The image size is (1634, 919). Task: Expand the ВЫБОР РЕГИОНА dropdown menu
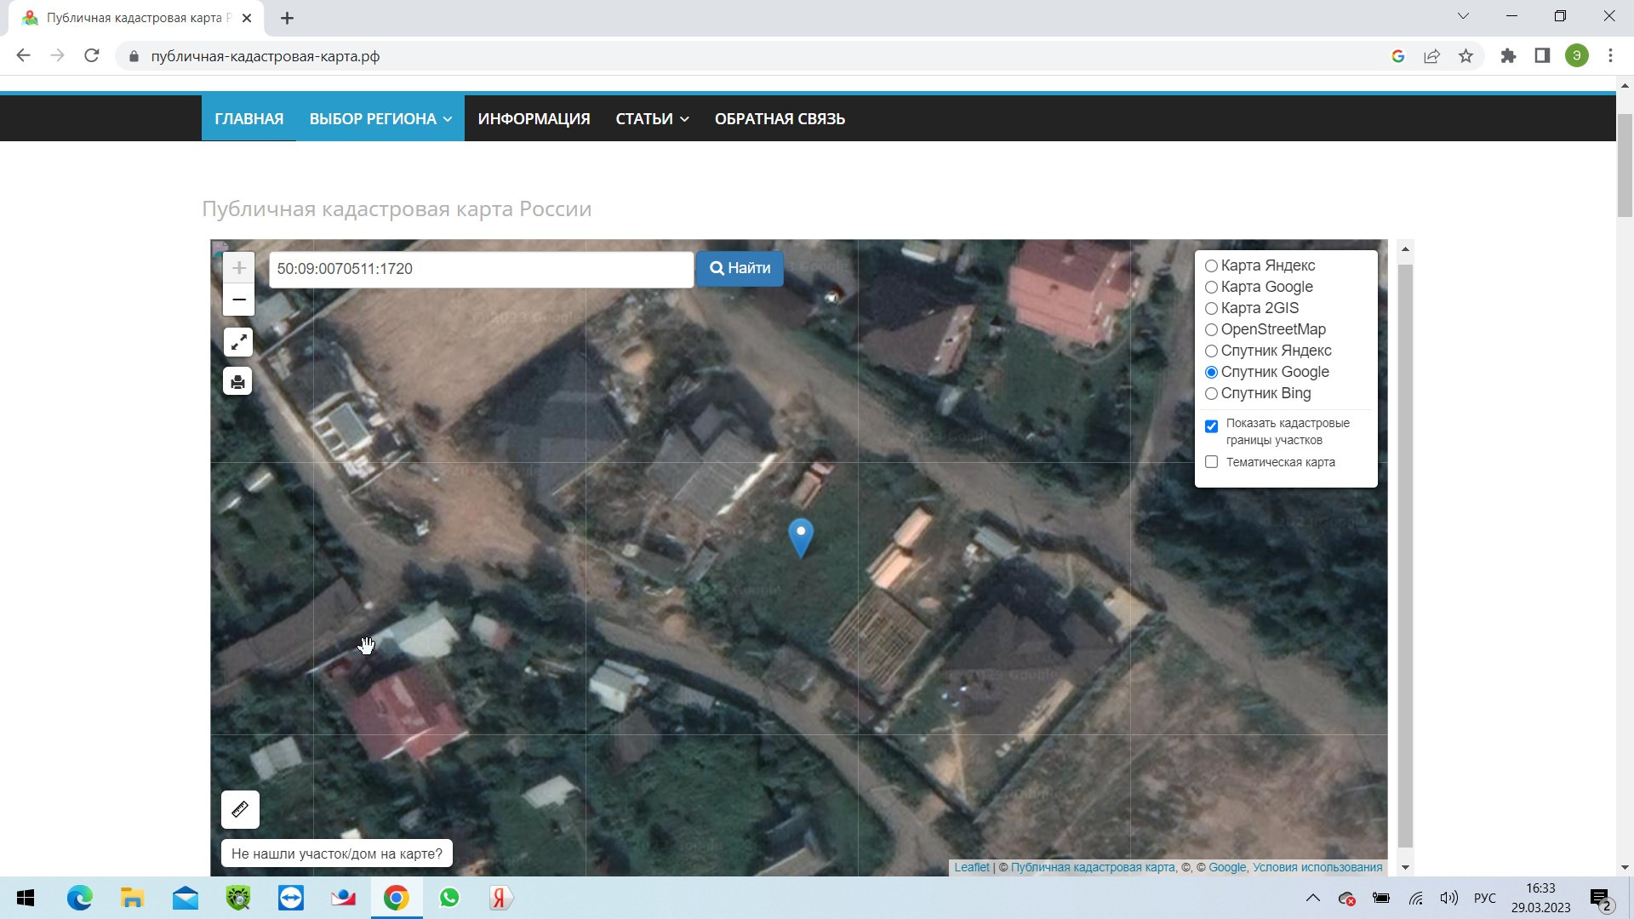pos(380,119)
